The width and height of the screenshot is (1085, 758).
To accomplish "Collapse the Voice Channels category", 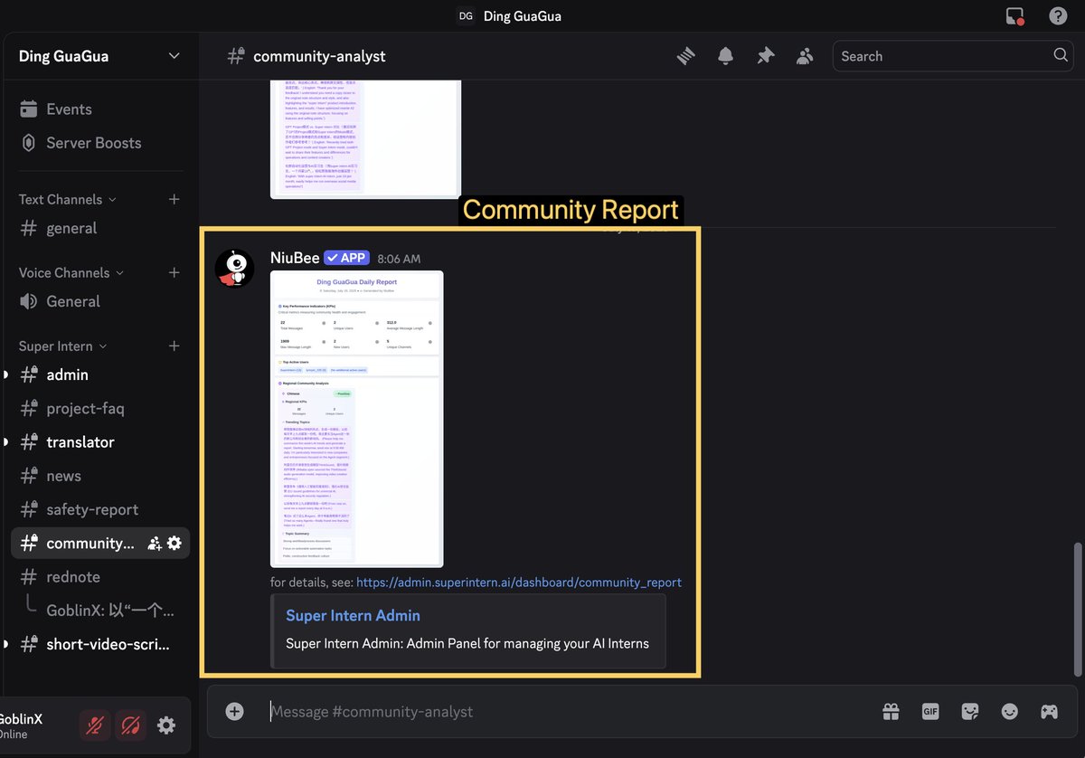I will [x=71, y=272].
